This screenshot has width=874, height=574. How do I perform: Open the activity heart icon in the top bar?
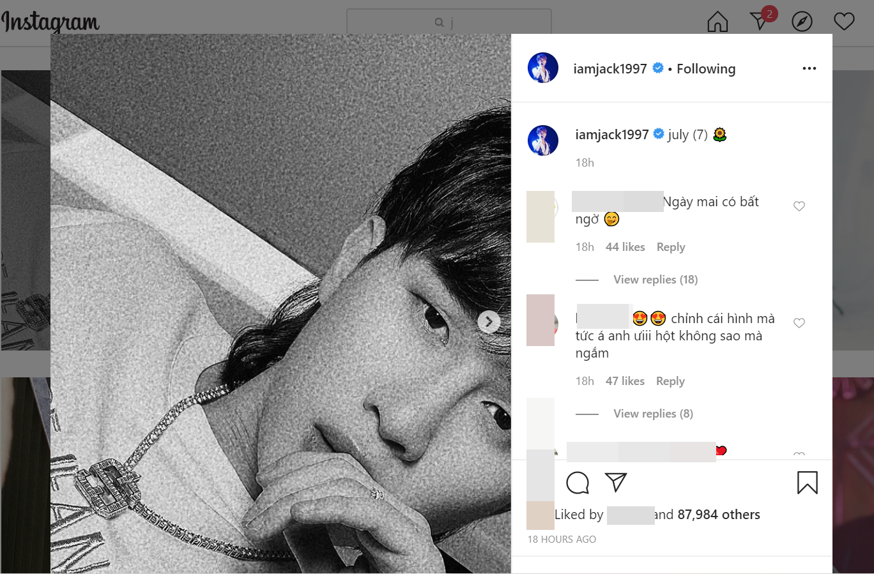pos(844,22)
